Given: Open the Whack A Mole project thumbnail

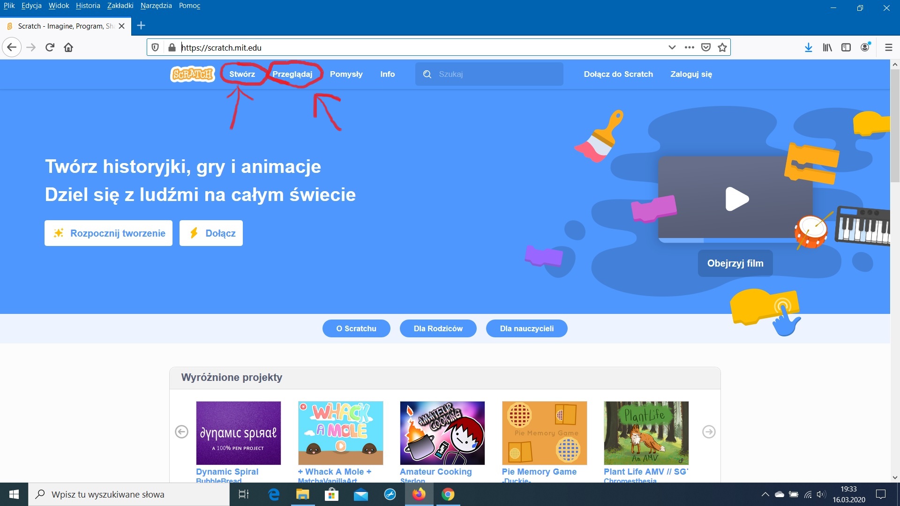Looking at the screenshot, I should [x=340, y=433].
